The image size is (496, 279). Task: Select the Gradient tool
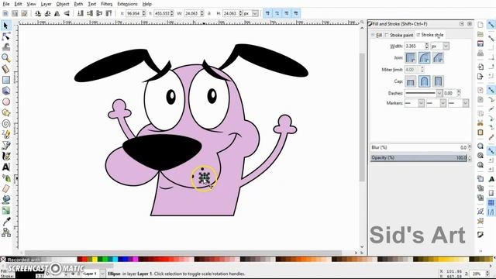pos(5,211)
